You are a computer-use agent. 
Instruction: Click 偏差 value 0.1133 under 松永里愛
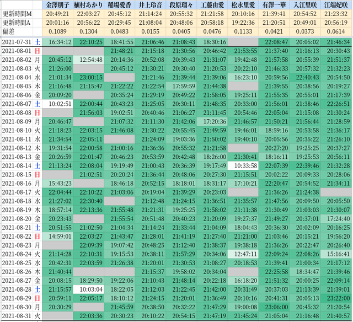click(x=243, y=31)
